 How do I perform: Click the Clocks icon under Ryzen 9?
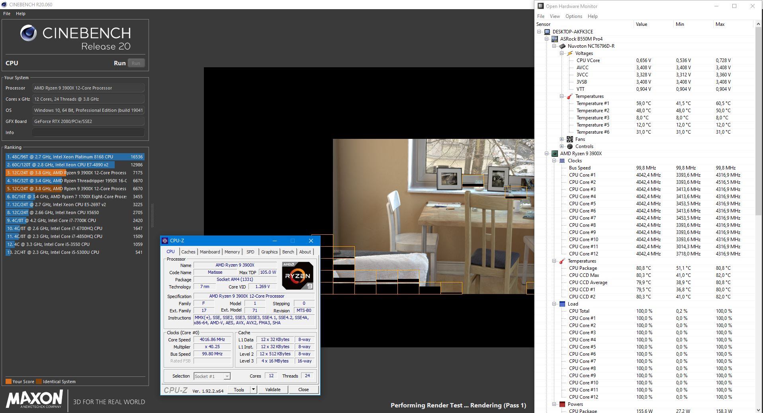562,161
